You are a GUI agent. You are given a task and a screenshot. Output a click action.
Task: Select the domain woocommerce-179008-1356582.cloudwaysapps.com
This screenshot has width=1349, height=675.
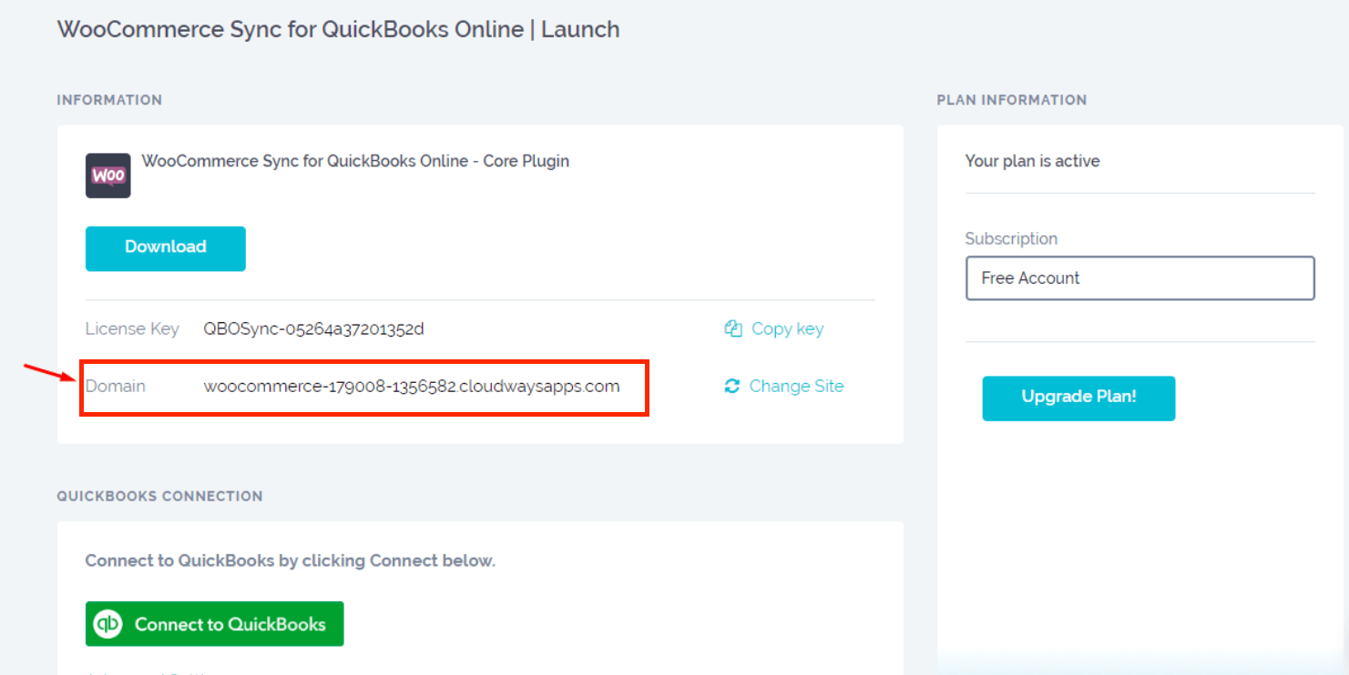[411, 387]
